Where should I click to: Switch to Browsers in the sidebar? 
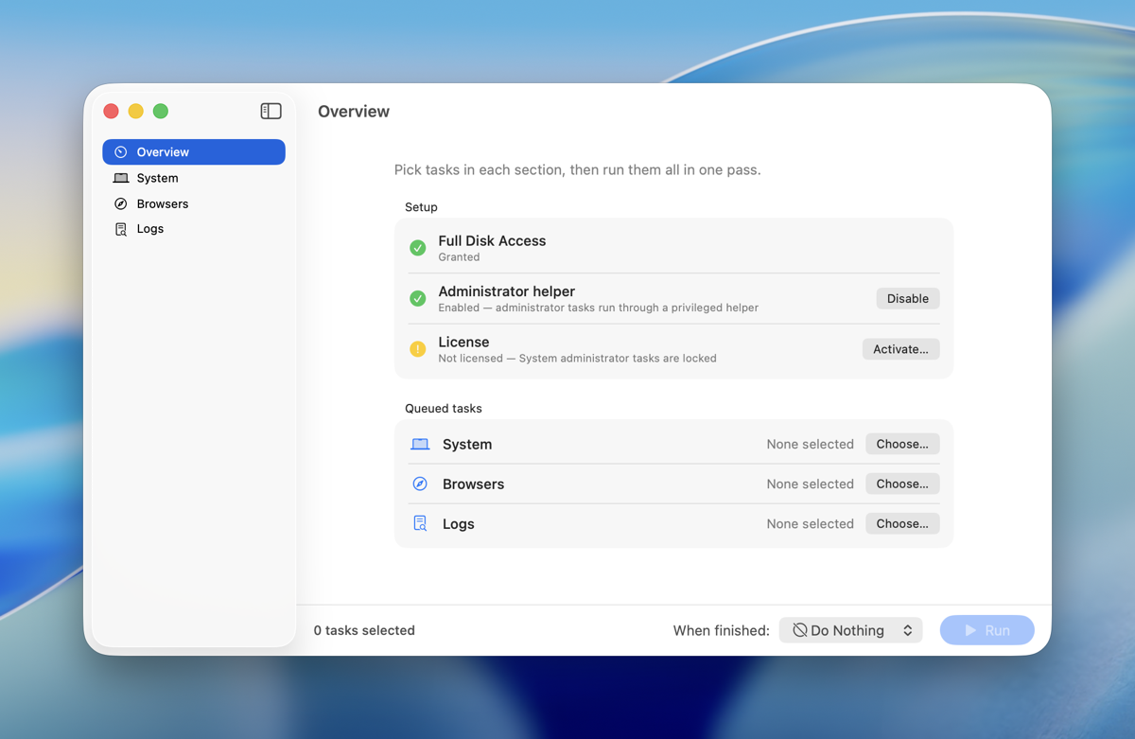[194, 203]
